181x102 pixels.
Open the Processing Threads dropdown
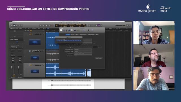pos(83,49)
